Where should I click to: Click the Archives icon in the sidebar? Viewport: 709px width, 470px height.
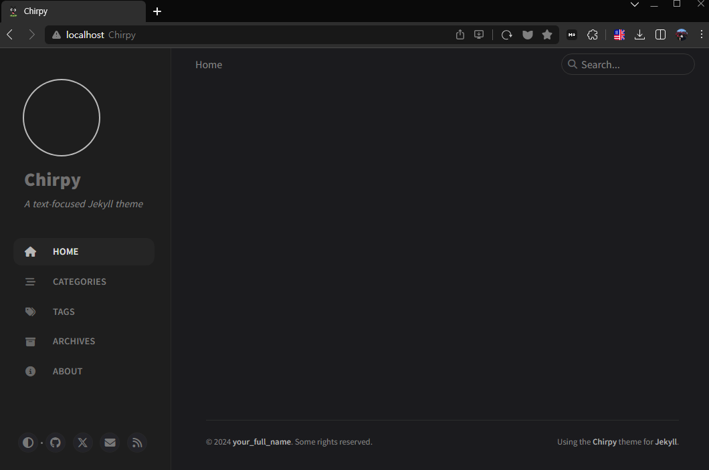(x=30, y=342)
